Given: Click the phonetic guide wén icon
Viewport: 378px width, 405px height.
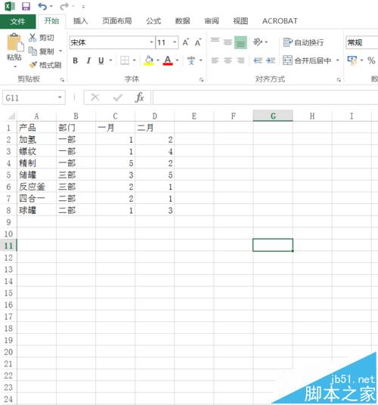Looking at the screenshot, I should pyautogui.click(x=191, y=60).
